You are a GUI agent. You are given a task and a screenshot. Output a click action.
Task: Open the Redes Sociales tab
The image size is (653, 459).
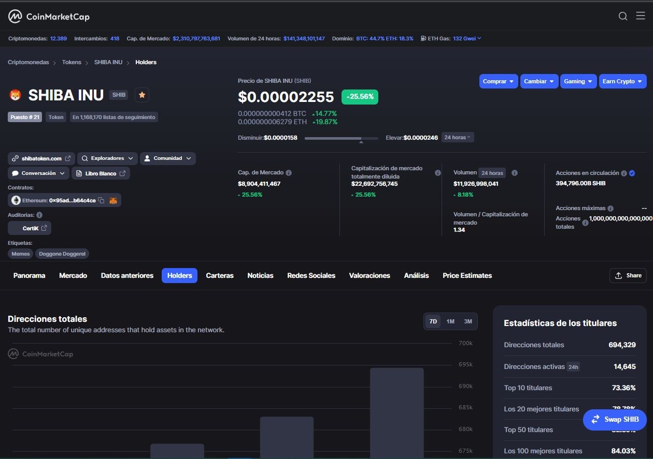pos(311,275)
